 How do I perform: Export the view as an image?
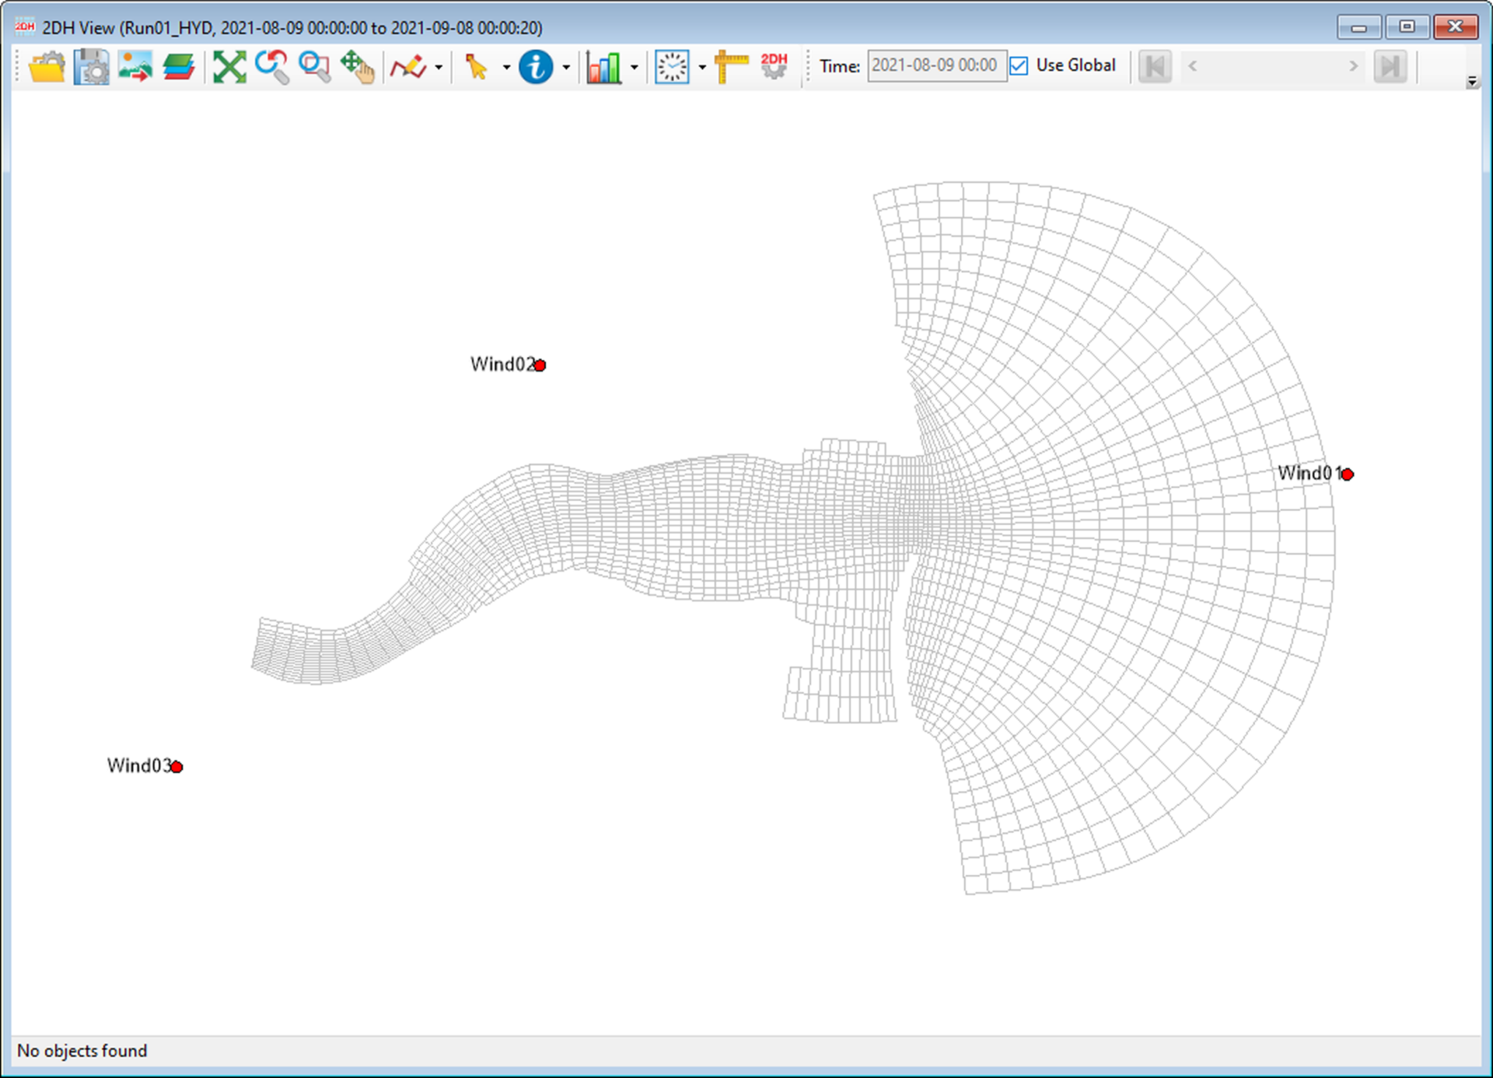134,66
